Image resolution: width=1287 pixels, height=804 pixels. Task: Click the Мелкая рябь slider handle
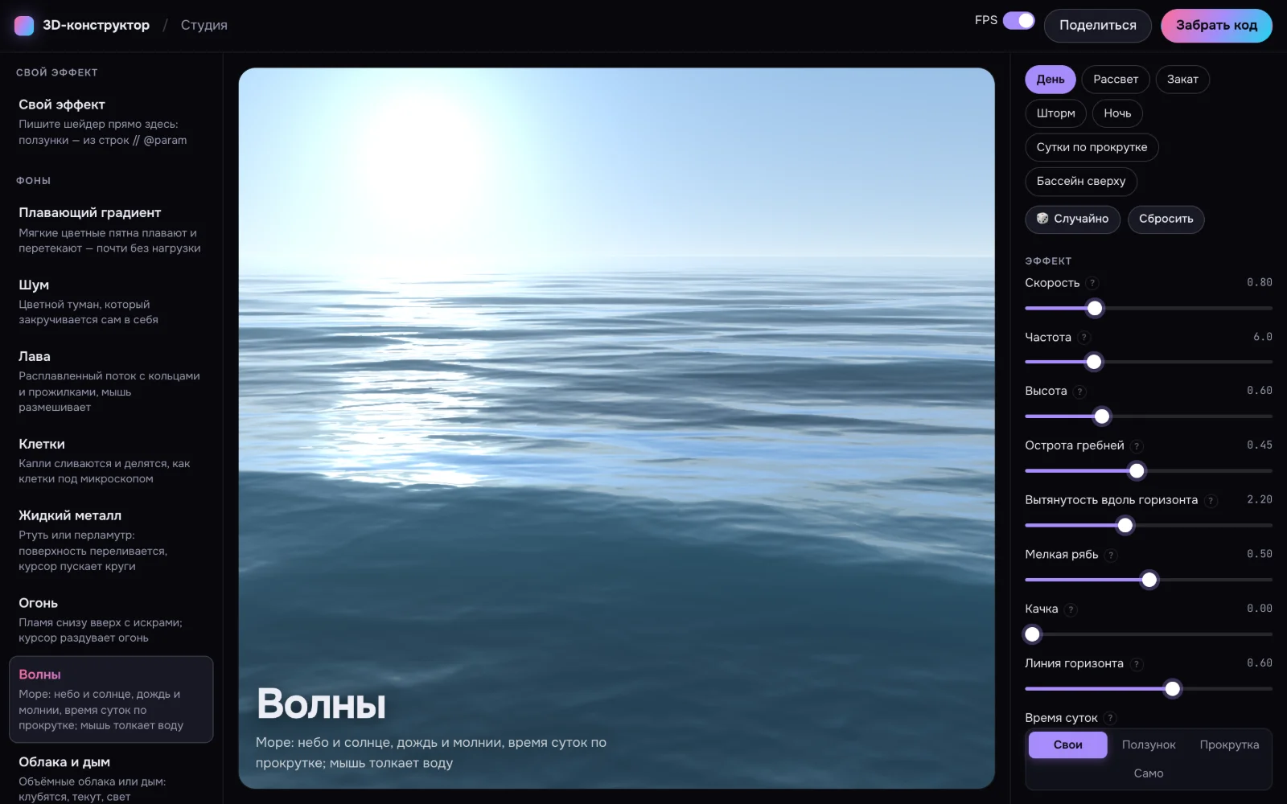click(x=1149, y=580)
